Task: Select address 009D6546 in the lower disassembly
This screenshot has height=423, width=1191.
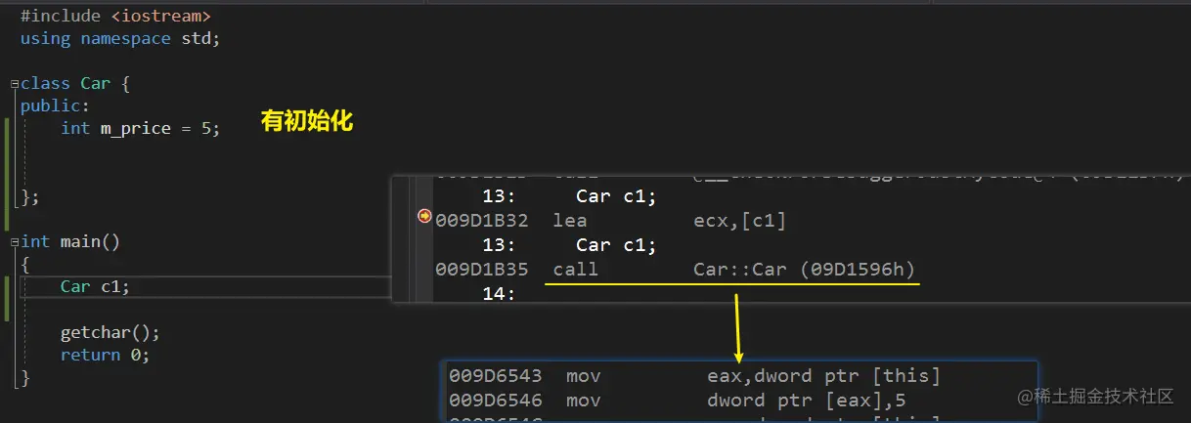Action: [496, 400]
